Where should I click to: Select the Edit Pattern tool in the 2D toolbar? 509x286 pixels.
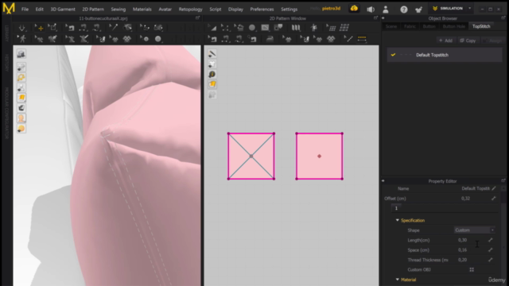(x=212, y=28)
